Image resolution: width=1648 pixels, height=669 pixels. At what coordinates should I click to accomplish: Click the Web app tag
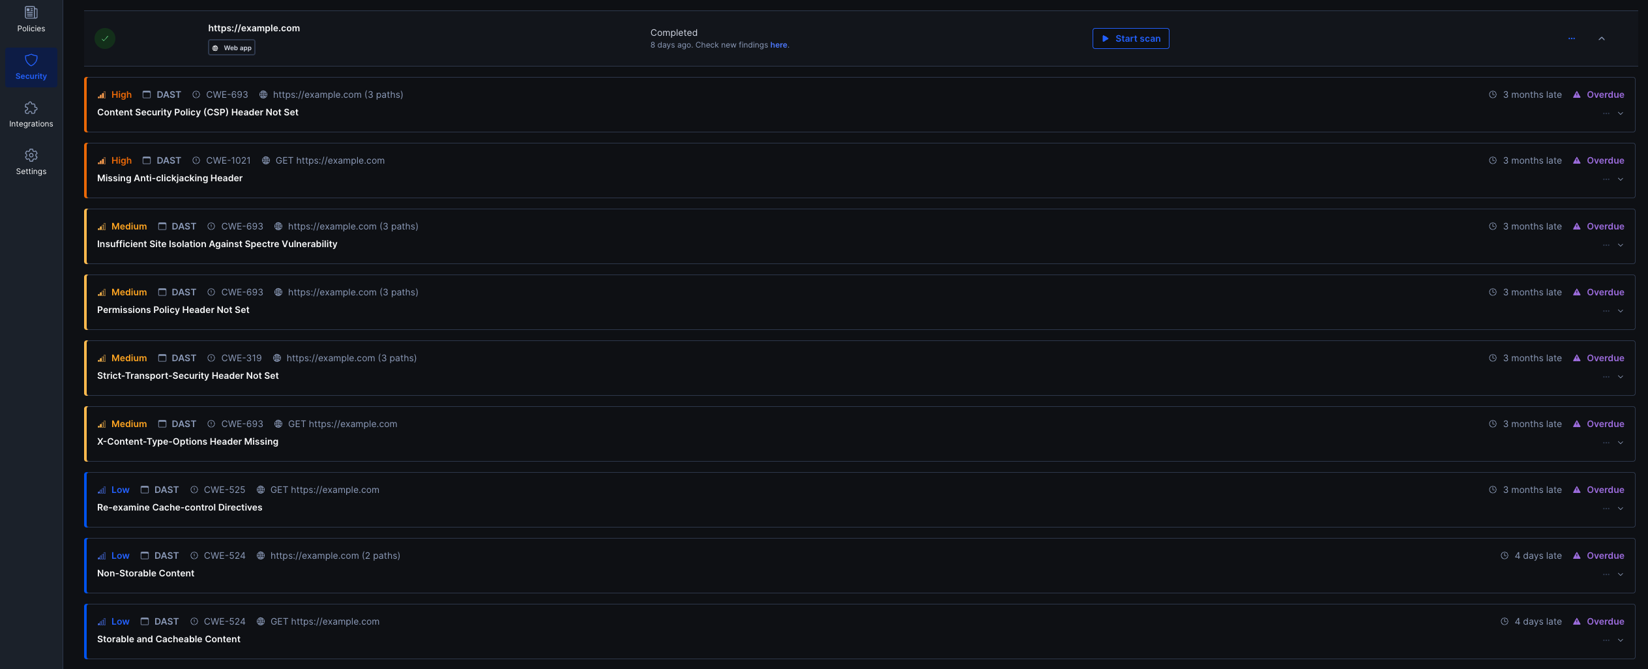point(231,48)
